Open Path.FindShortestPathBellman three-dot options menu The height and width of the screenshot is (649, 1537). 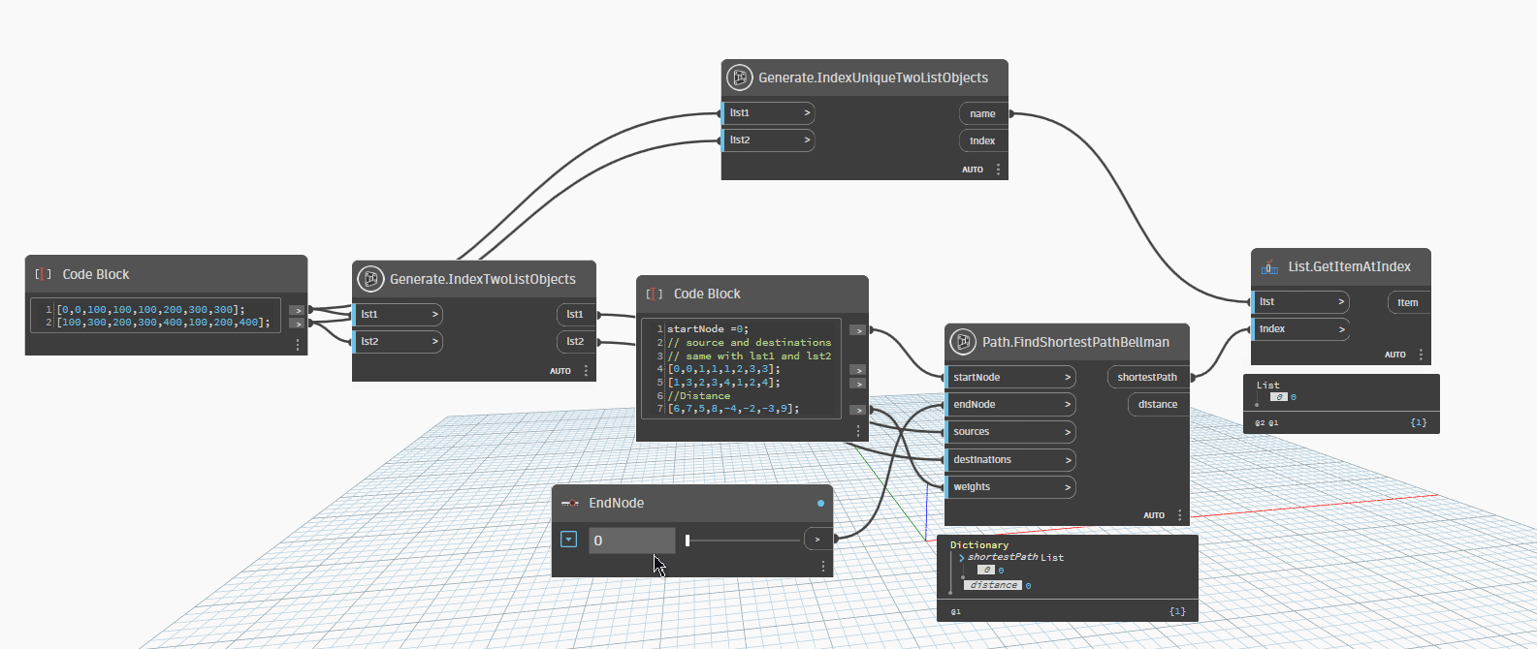coord(1179,515)
